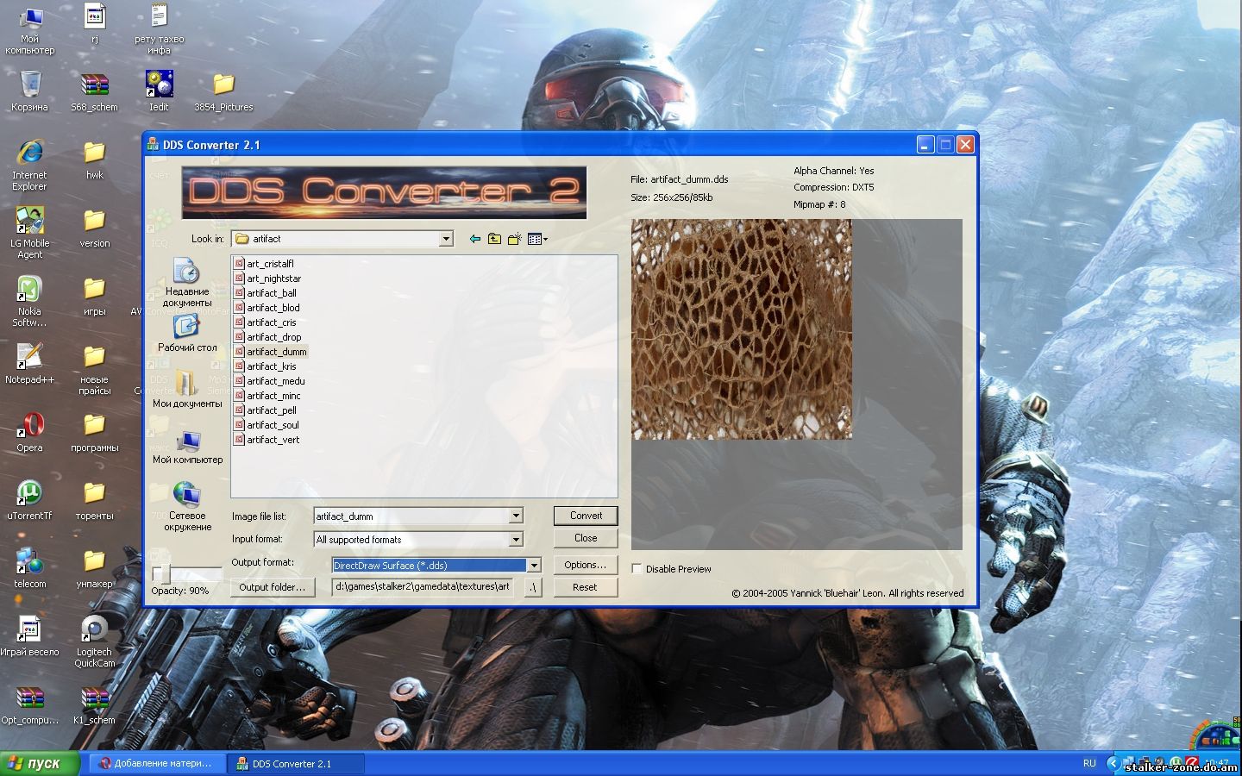The width and height of the screenshot is (1242, 776).
Task: Choose an Output folder button
Action: point(272,587)
